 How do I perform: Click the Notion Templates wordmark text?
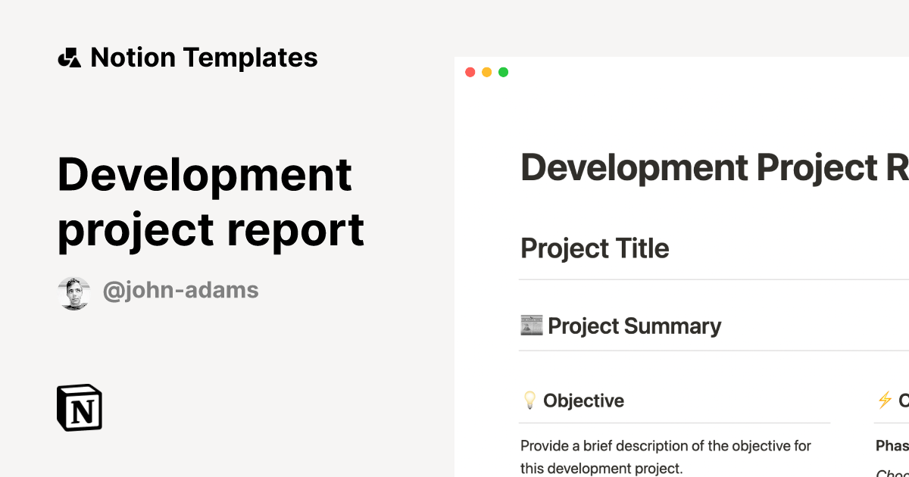pyautogui.click(x=204, y=57)
